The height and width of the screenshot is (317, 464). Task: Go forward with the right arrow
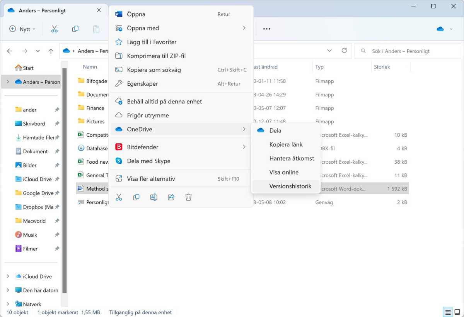point(25,51)
